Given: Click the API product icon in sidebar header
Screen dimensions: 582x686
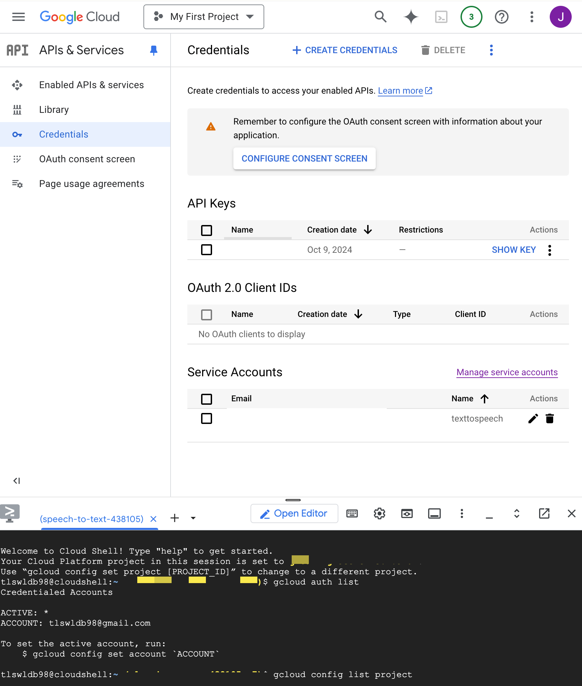Looking at the screenshot, I should click(18, 50).
